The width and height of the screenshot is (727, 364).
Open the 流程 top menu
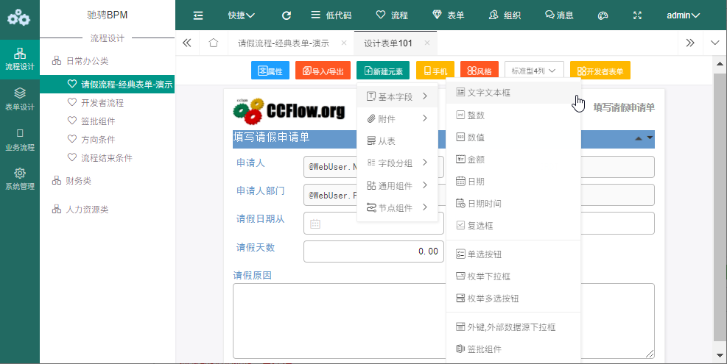[x=392, y=15]
